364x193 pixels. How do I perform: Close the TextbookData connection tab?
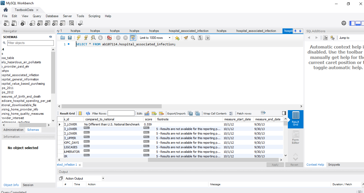point(37,10)
